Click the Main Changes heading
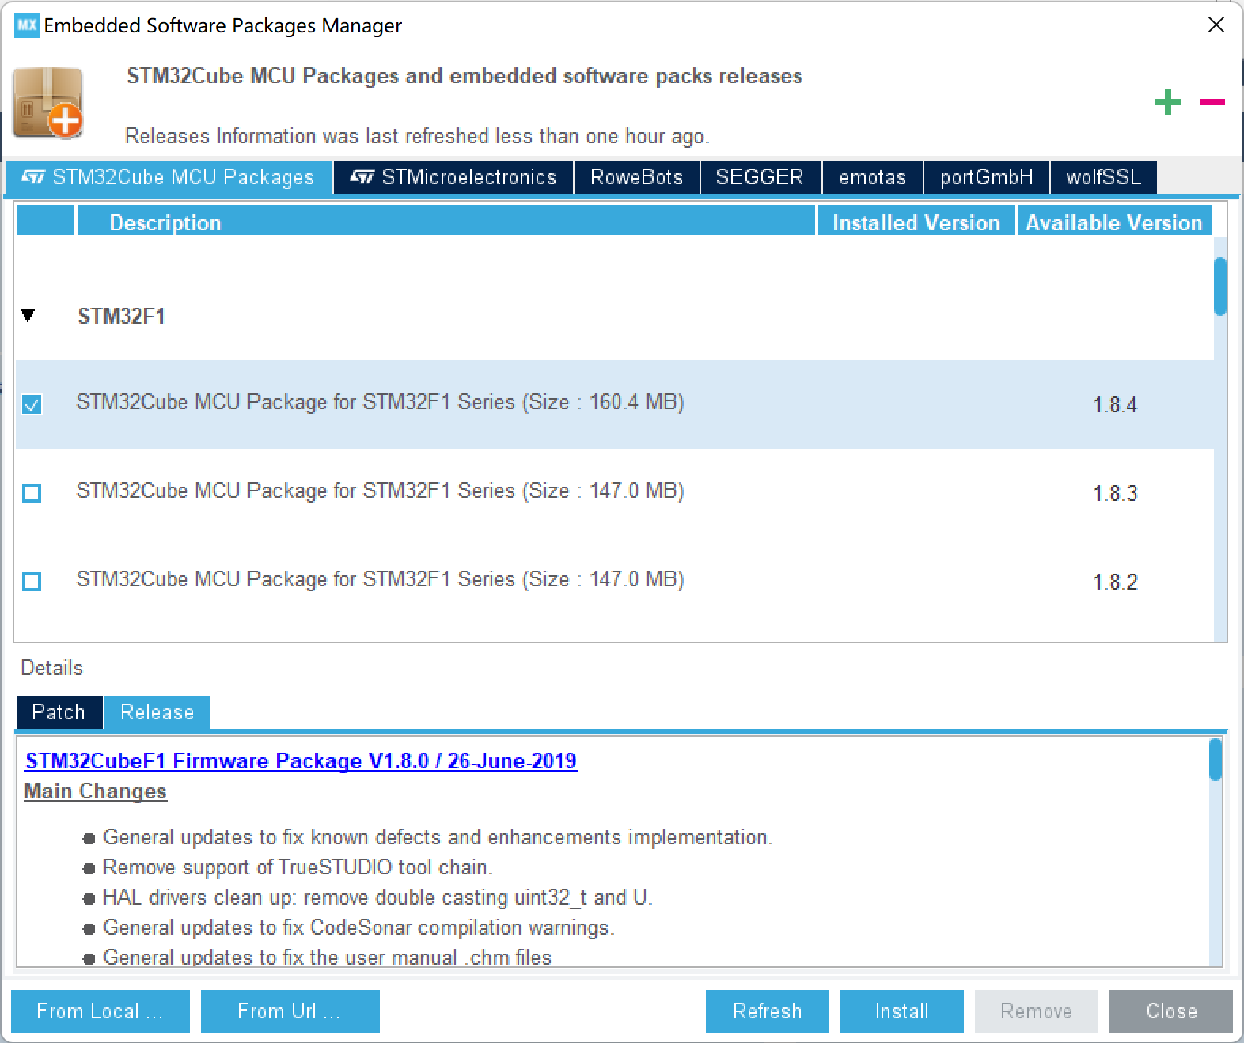The width and height of the screenshot is (1244, 1043). click(x=96, y=791)
